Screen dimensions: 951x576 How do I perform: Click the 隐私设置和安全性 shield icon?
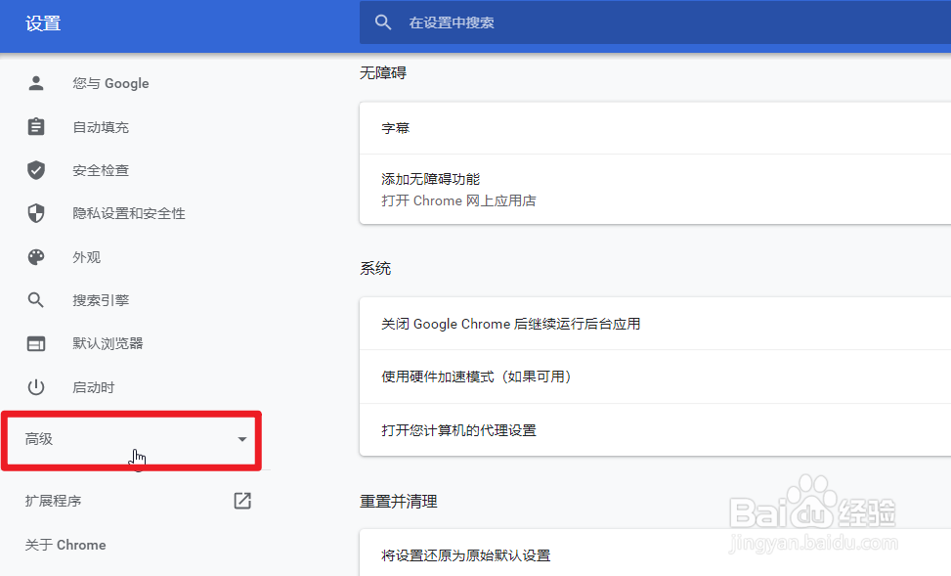[36, 213]
